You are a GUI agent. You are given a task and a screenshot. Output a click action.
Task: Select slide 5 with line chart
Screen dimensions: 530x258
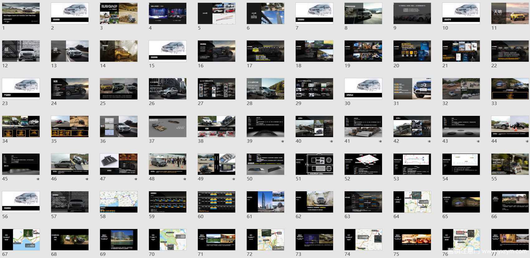point(217,13)
